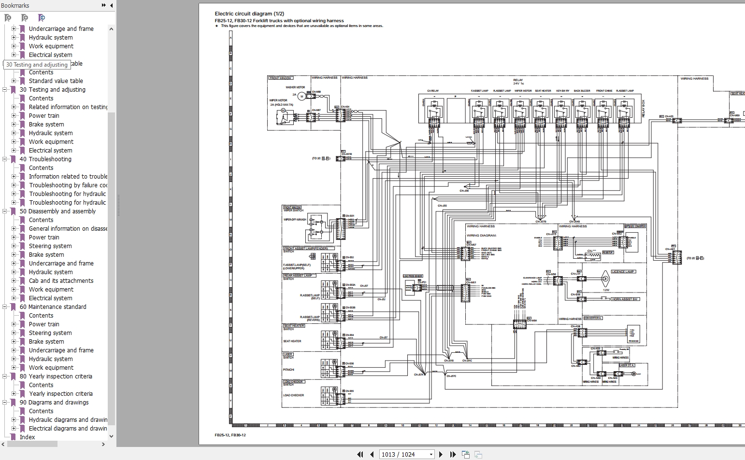Click the Electric circuit diagram (1/2) title
The height and width of the screenshot is (460, 745).
[x=249, y=14]
